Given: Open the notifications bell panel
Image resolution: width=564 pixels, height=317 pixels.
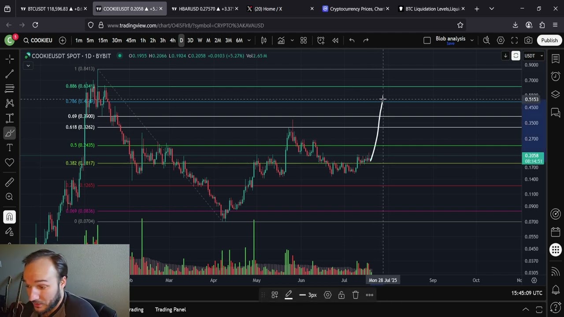Looking at the screenshot, I should coord(556,290).
